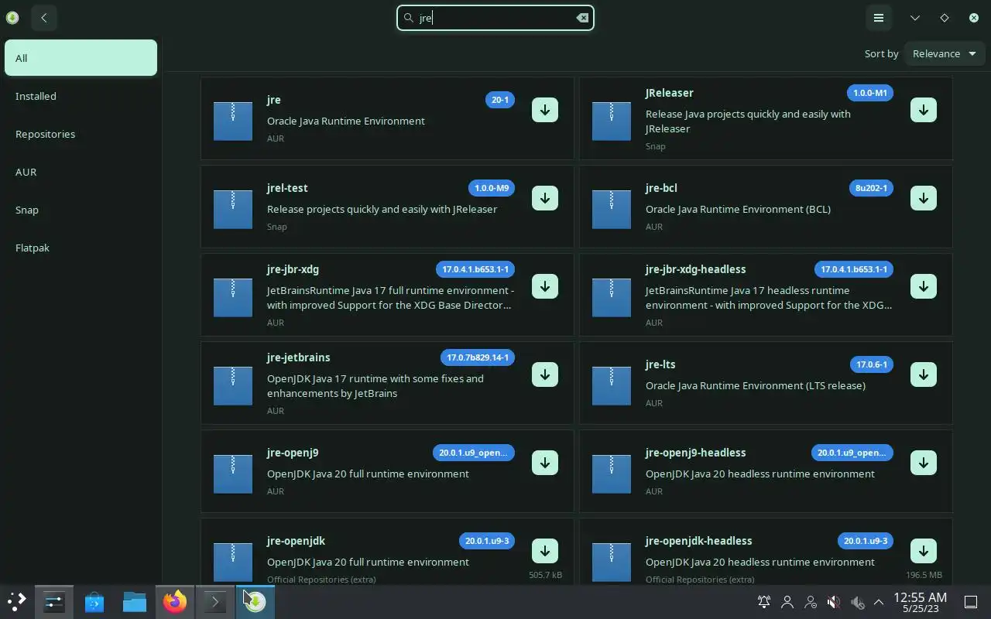
Task: Click the JReleaser package archive icon
Action: point(612,121)
